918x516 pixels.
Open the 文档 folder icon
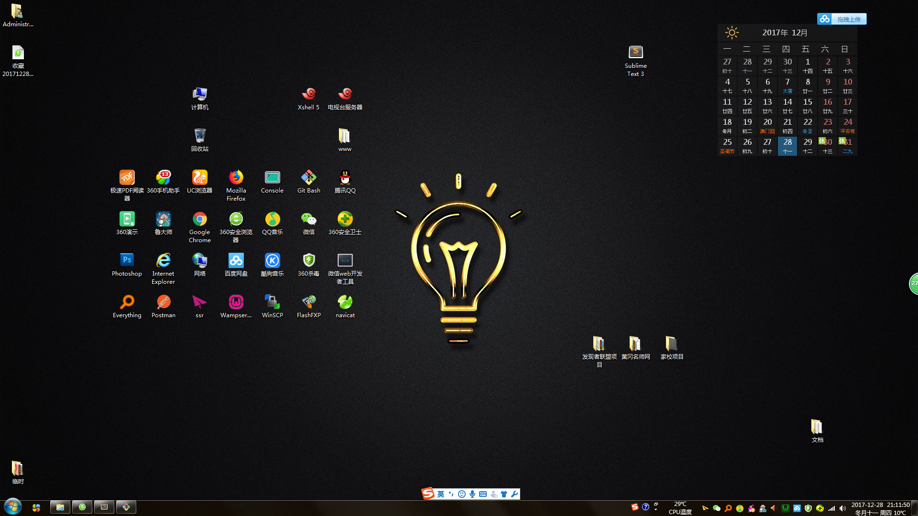click(817, 430)
